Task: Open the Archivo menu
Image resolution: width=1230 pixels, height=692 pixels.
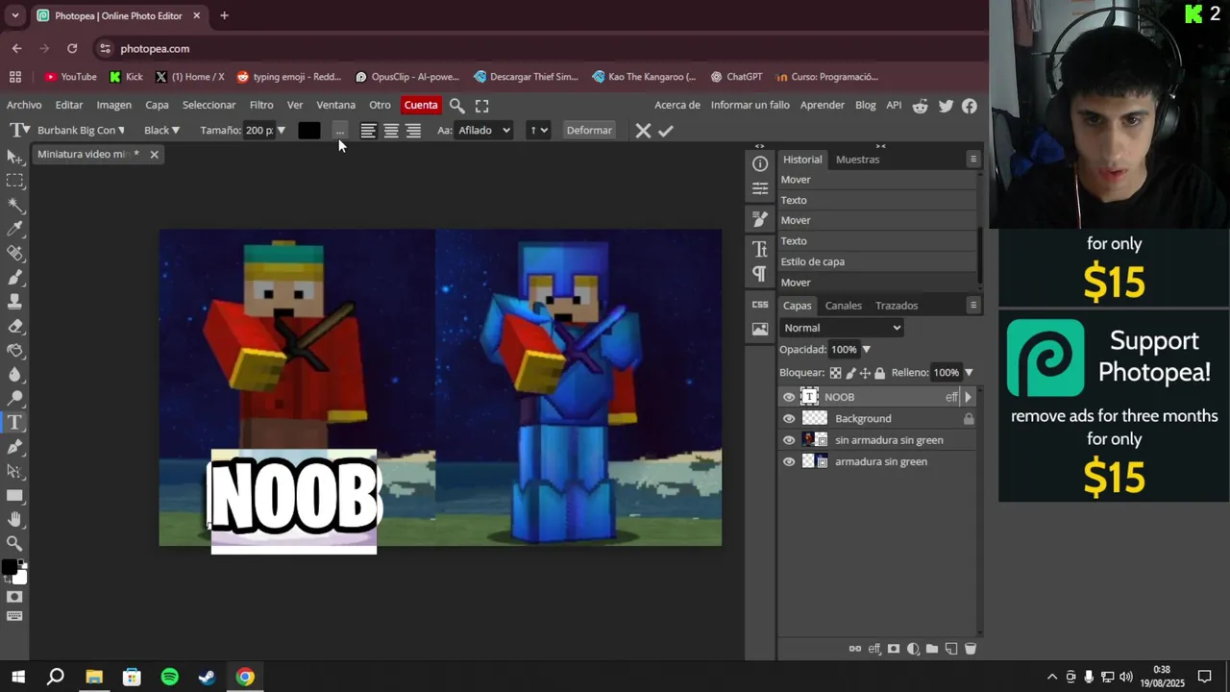Action: coord(24,105)
